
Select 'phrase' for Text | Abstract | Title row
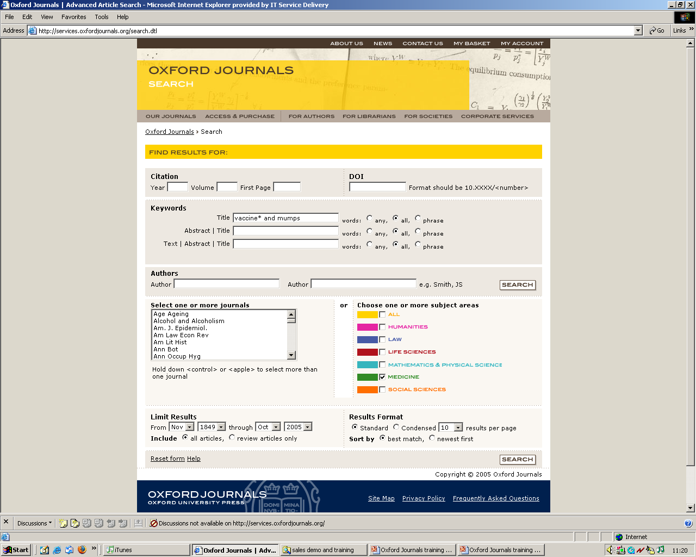pyautogui.click(x=418, y=244)
